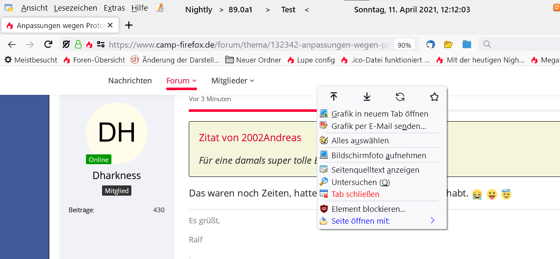Click the Nightly label in title bar
The width and height of the screenshot is (560, 259).
199,9
